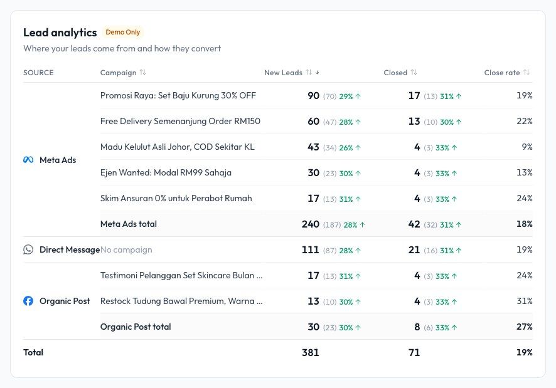
Task: Open Free Delivery Semenanjung Order RM150 campaign
Action: tap(180, 121)
